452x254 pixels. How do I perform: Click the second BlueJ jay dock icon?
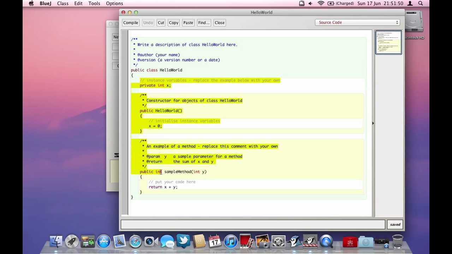(310, 242)
